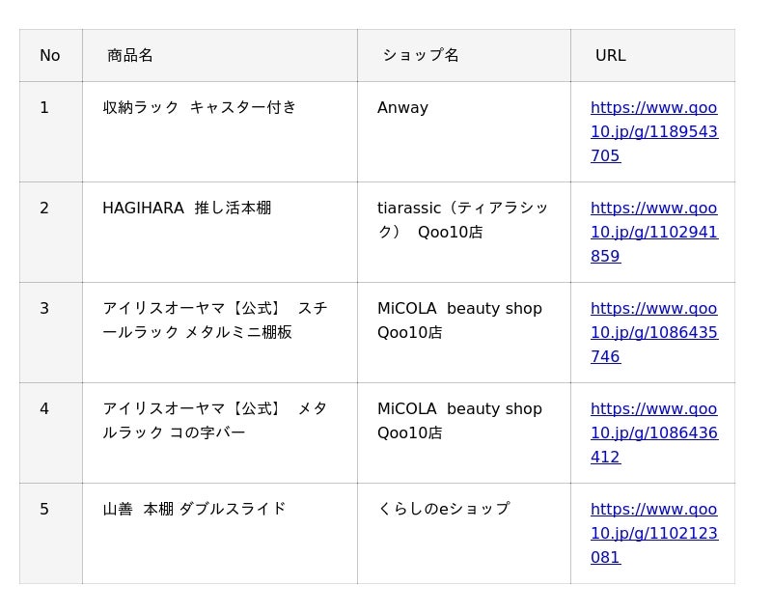Screen dimensions: 772x613
Task: Select the スチールラック メタルミニ棚板 product cell
Action: 220,333
